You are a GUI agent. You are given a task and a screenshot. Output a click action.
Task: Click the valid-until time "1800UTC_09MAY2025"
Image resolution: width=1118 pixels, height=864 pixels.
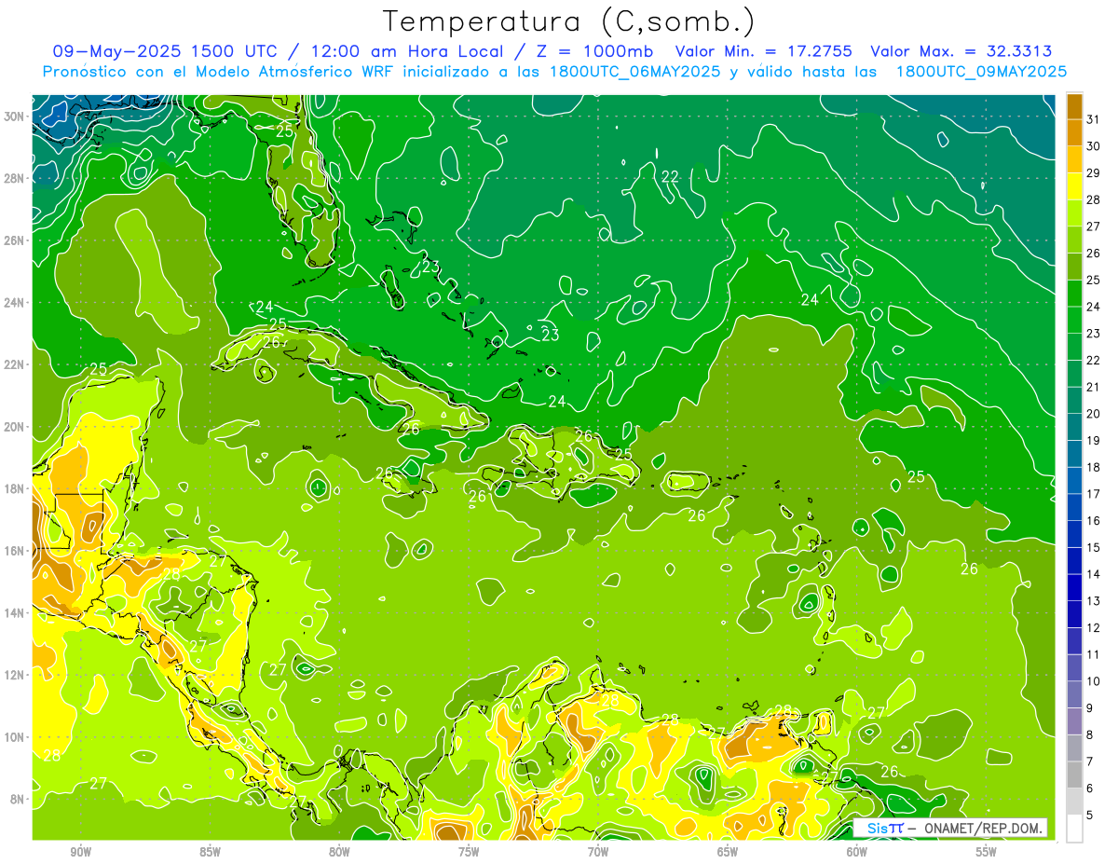[x=981, y=71]
